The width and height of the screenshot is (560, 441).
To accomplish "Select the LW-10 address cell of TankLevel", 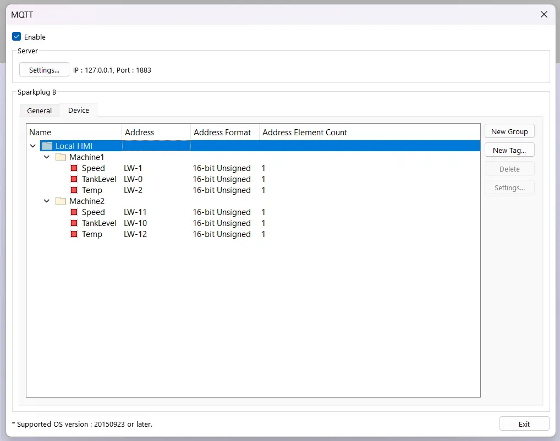I will pyautogui.click(x=135, y=223).
